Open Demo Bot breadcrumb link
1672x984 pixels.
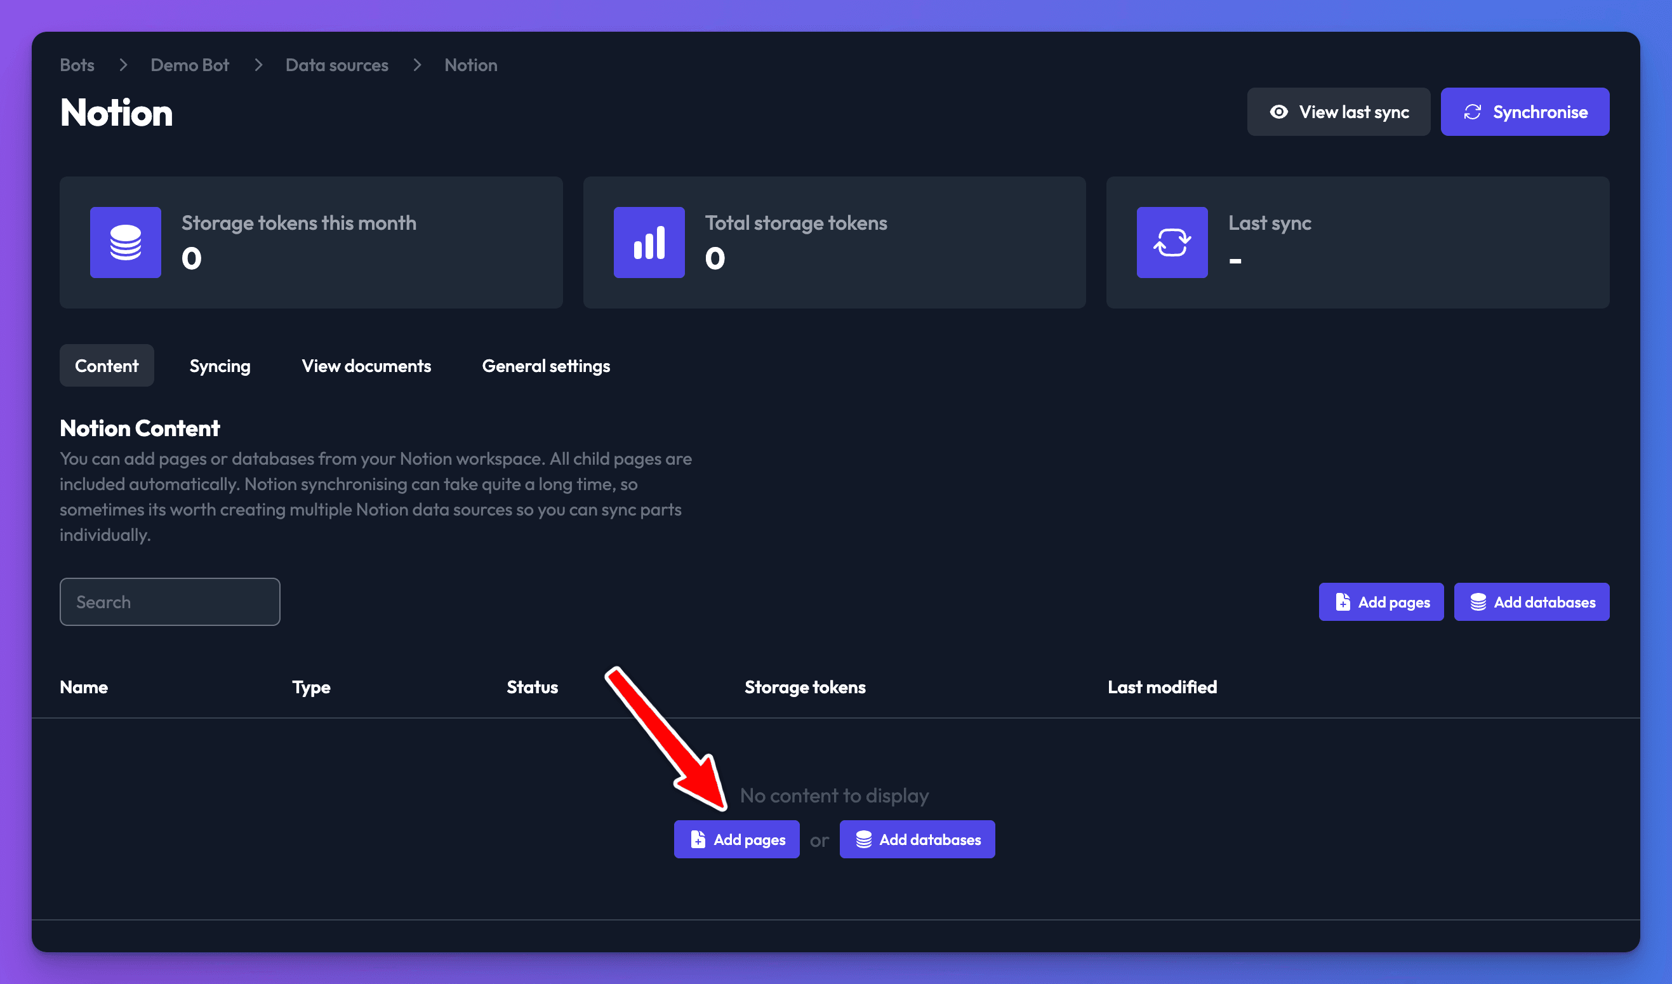[190, 65]
